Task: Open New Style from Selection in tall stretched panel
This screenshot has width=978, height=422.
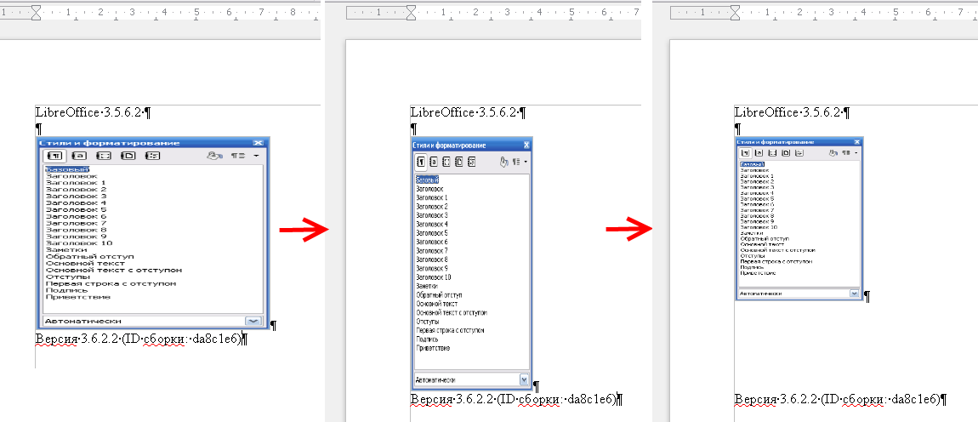Action: click(x=516, y=162)
